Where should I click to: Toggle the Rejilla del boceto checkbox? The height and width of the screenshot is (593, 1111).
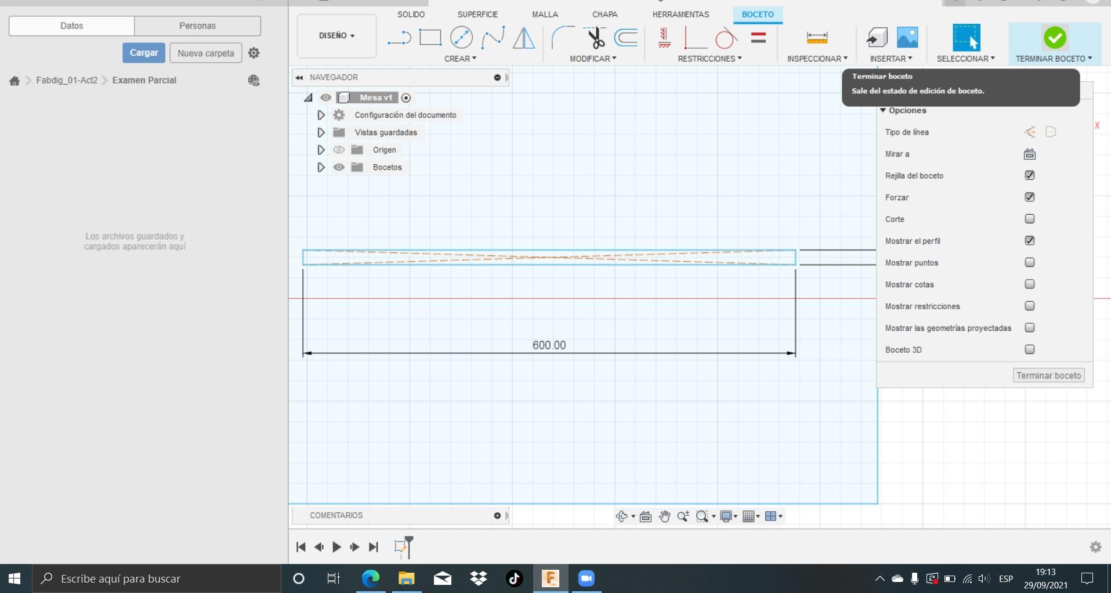(1030, 175)
